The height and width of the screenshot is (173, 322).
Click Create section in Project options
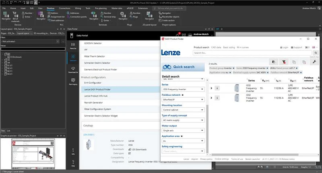[167, 21]
